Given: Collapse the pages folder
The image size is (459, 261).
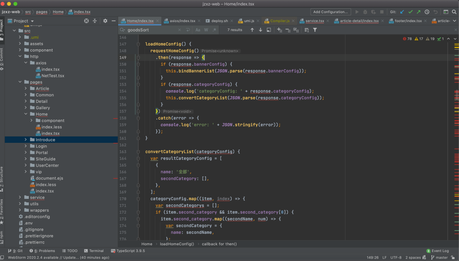Looking at the screenshot, I should 20,82.
